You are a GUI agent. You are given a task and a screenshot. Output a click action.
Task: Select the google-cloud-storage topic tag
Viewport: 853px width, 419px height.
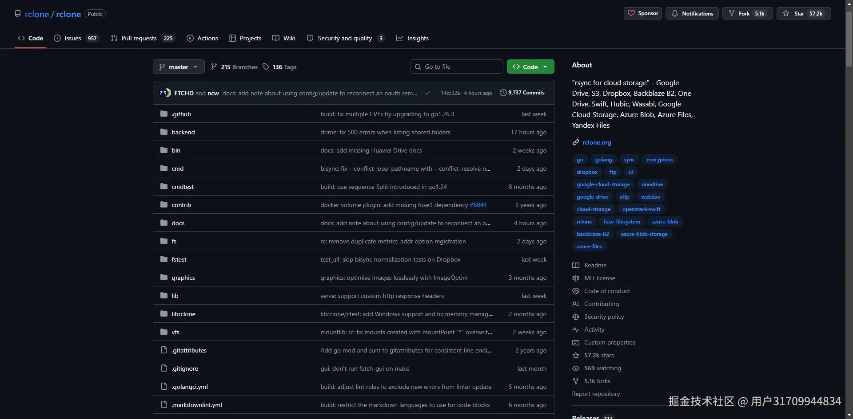tap(603, 184)
